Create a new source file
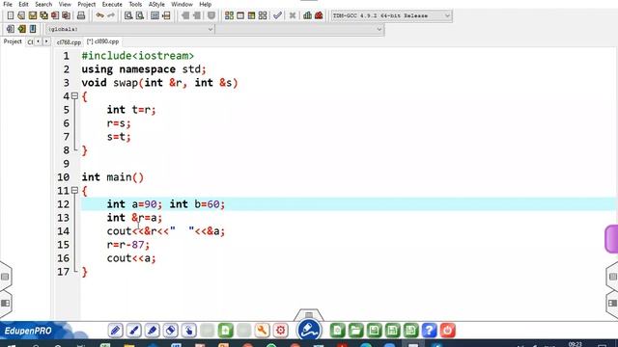618x347 pixels. point(11,15)
